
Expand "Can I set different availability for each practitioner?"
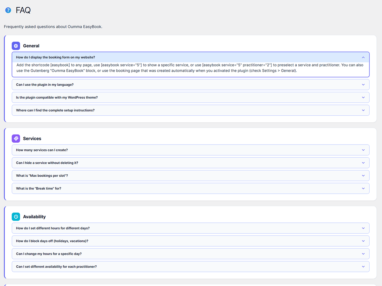click(56, 267)
